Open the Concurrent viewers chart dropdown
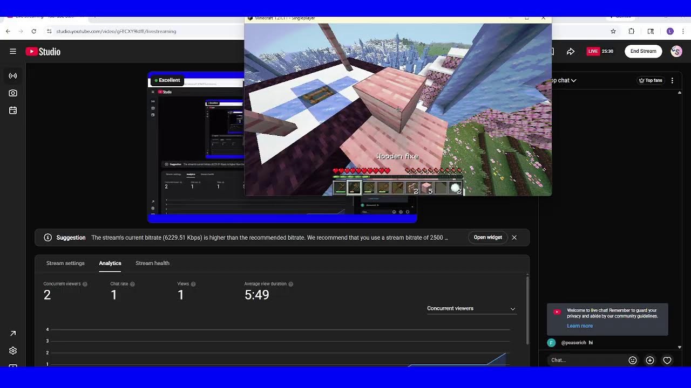691x388 pixels. coord(471,308)
